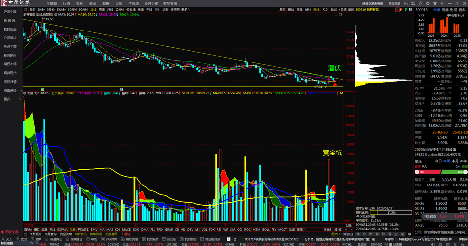Click the green 0% 看空 bar
The image size is (468, 246).
click(454, 172)
